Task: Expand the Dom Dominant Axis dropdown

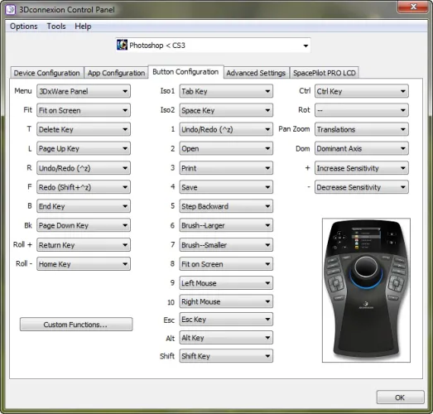Action: click(362, 148)
